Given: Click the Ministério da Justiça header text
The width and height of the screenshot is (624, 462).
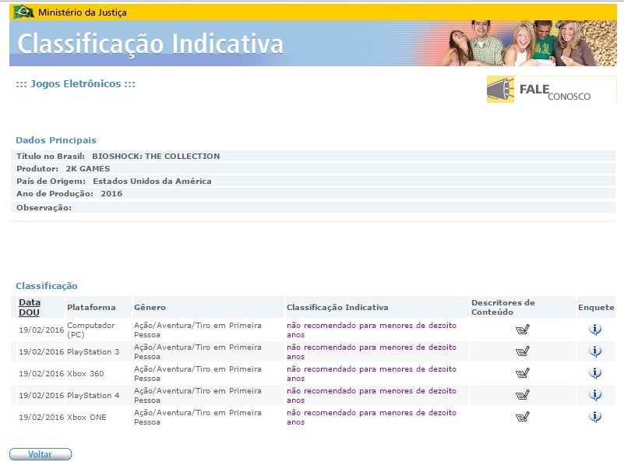Looking at the screenshot, I should point(83,12).
